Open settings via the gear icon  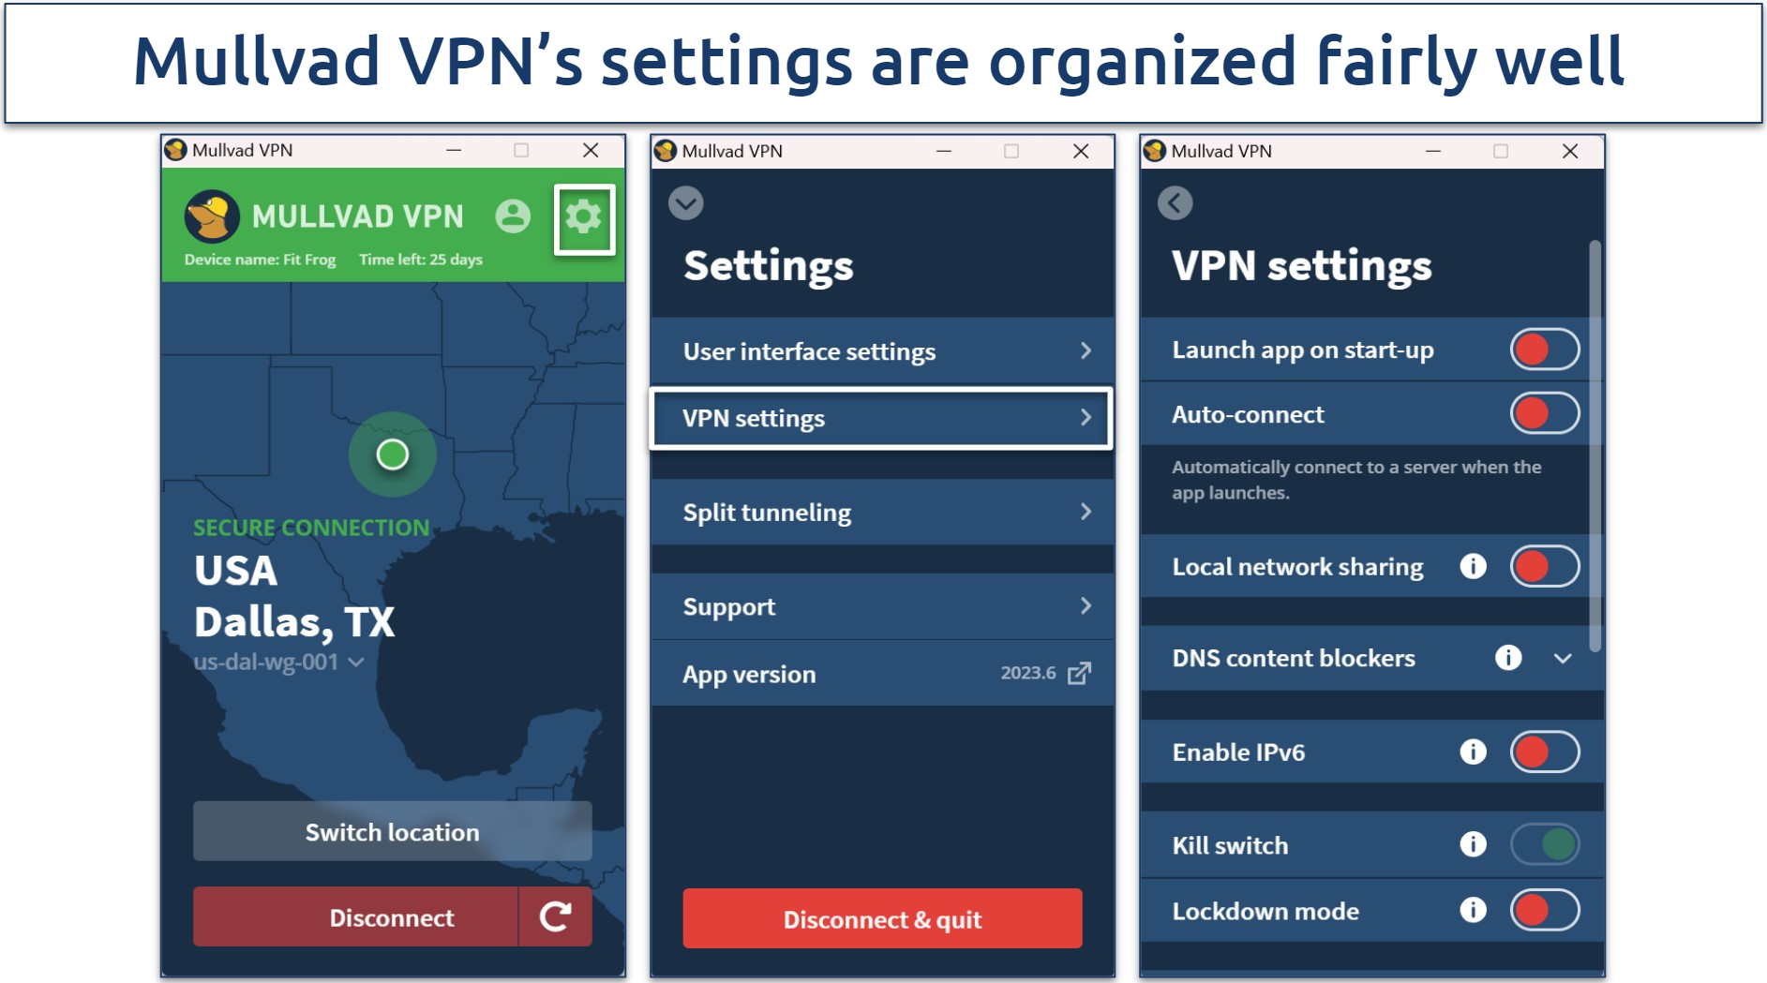click(585, 216)
